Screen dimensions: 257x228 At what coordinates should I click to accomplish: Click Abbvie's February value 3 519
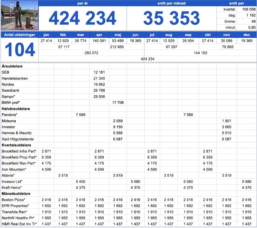[x=63, y=175]
